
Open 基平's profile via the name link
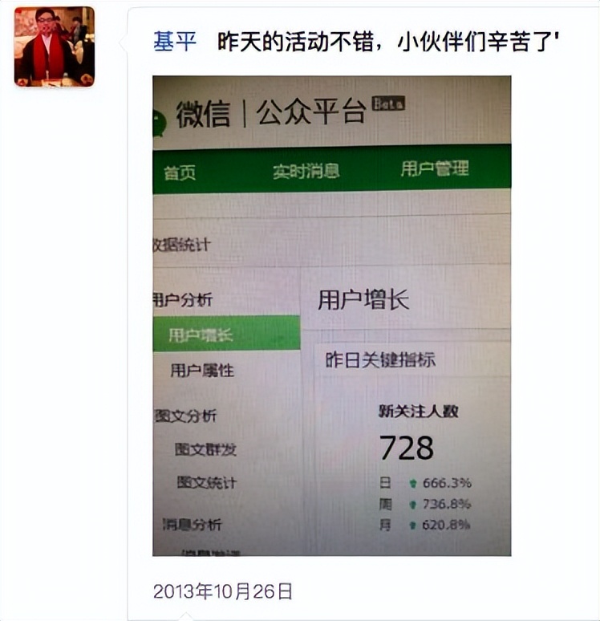click(175, 42)
